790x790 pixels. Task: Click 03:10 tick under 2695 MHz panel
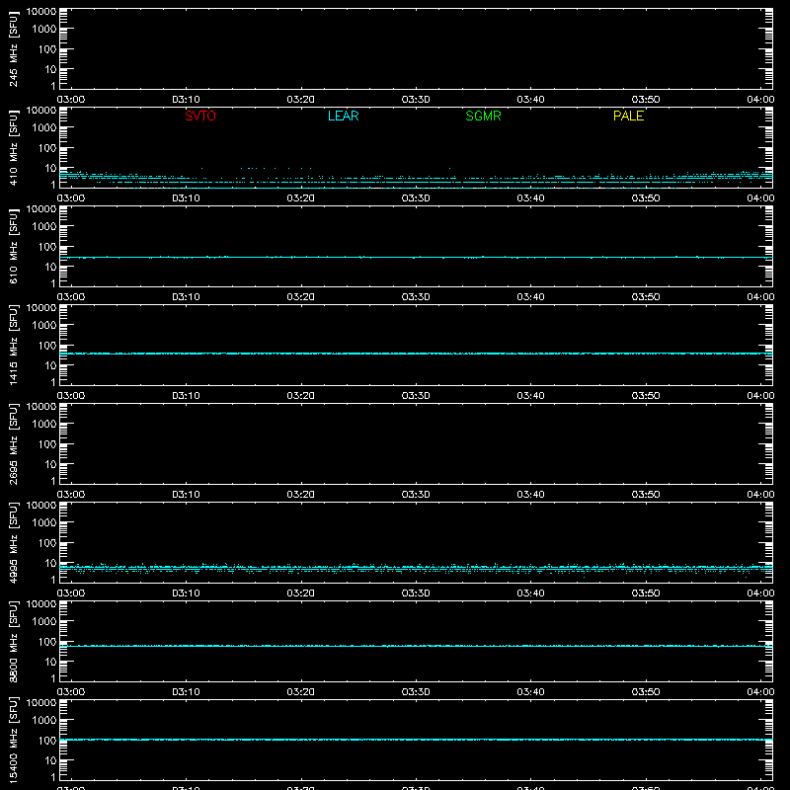[186, 495]
